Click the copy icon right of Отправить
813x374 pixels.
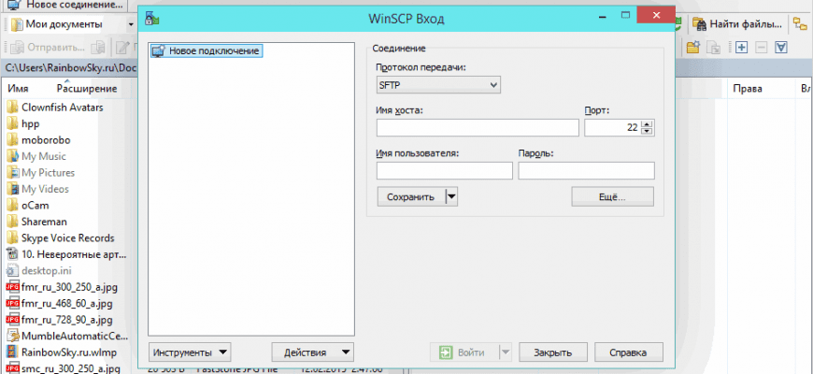click(98, 47)
